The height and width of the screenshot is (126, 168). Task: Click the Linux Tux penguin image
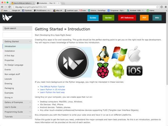pos(103,54)
